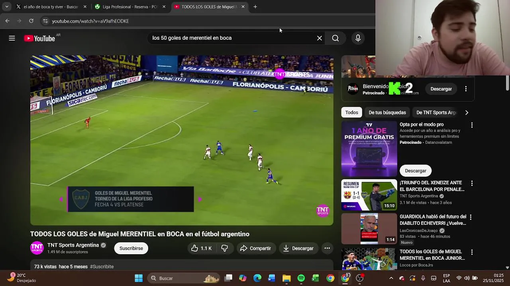Open Microsoft Word from the taskbar
The image size is (510, 286).
(x=272, y=278)
